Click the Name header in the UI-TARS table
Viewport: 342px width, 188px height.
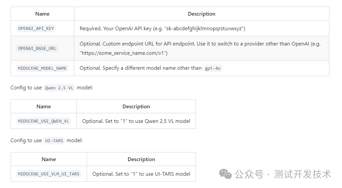tap(49, 159)
